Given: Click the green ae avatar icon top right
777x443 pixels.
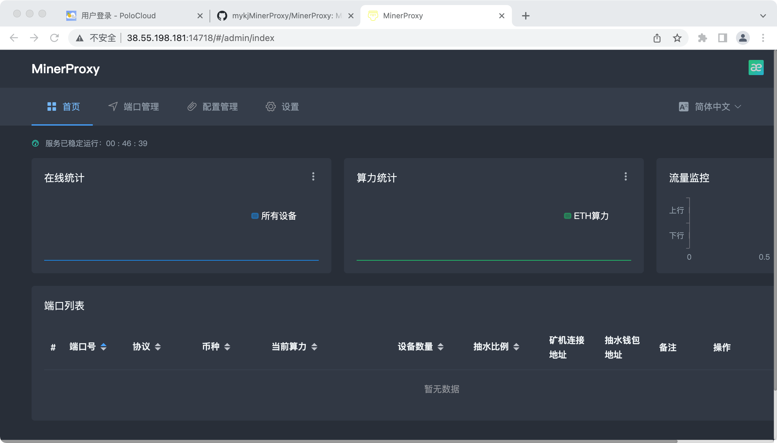Looking at the screenshot, I should point(756,67).
